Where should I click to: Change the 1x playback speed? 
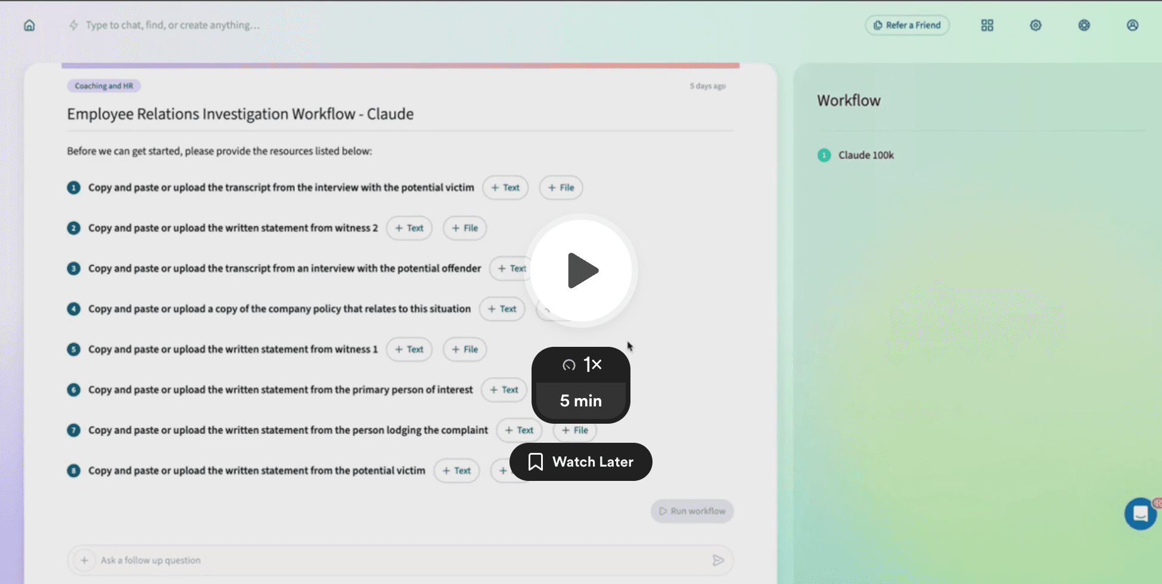[x=581, y=364]
